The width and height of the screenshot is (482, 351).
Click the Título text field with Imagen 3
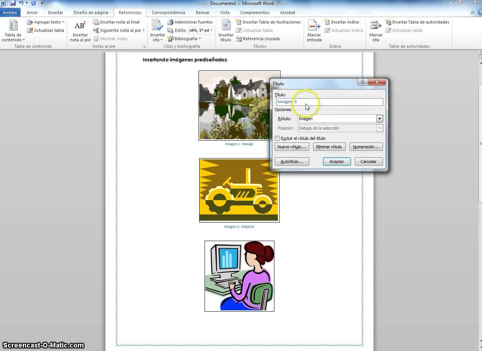[329, 102]
